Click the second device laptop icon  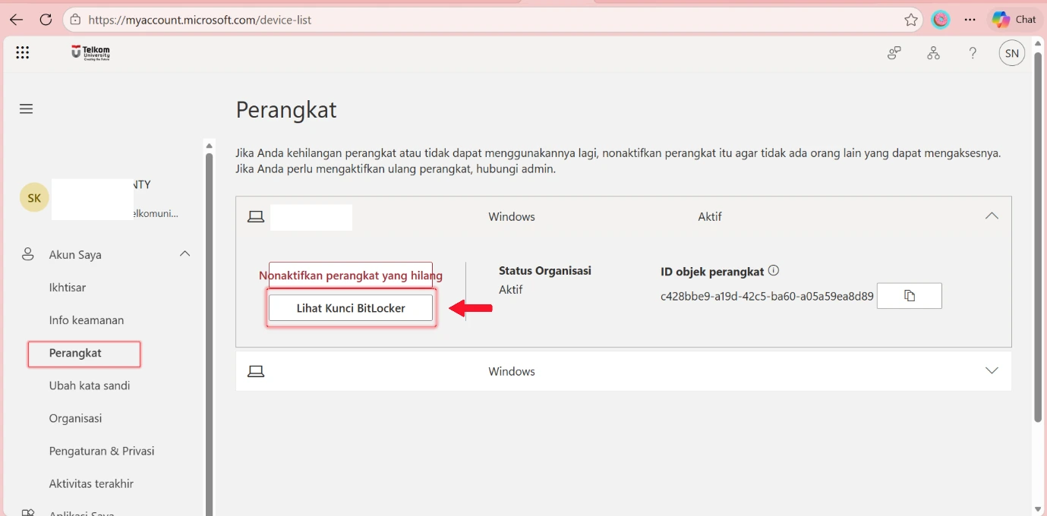(256, 372)
